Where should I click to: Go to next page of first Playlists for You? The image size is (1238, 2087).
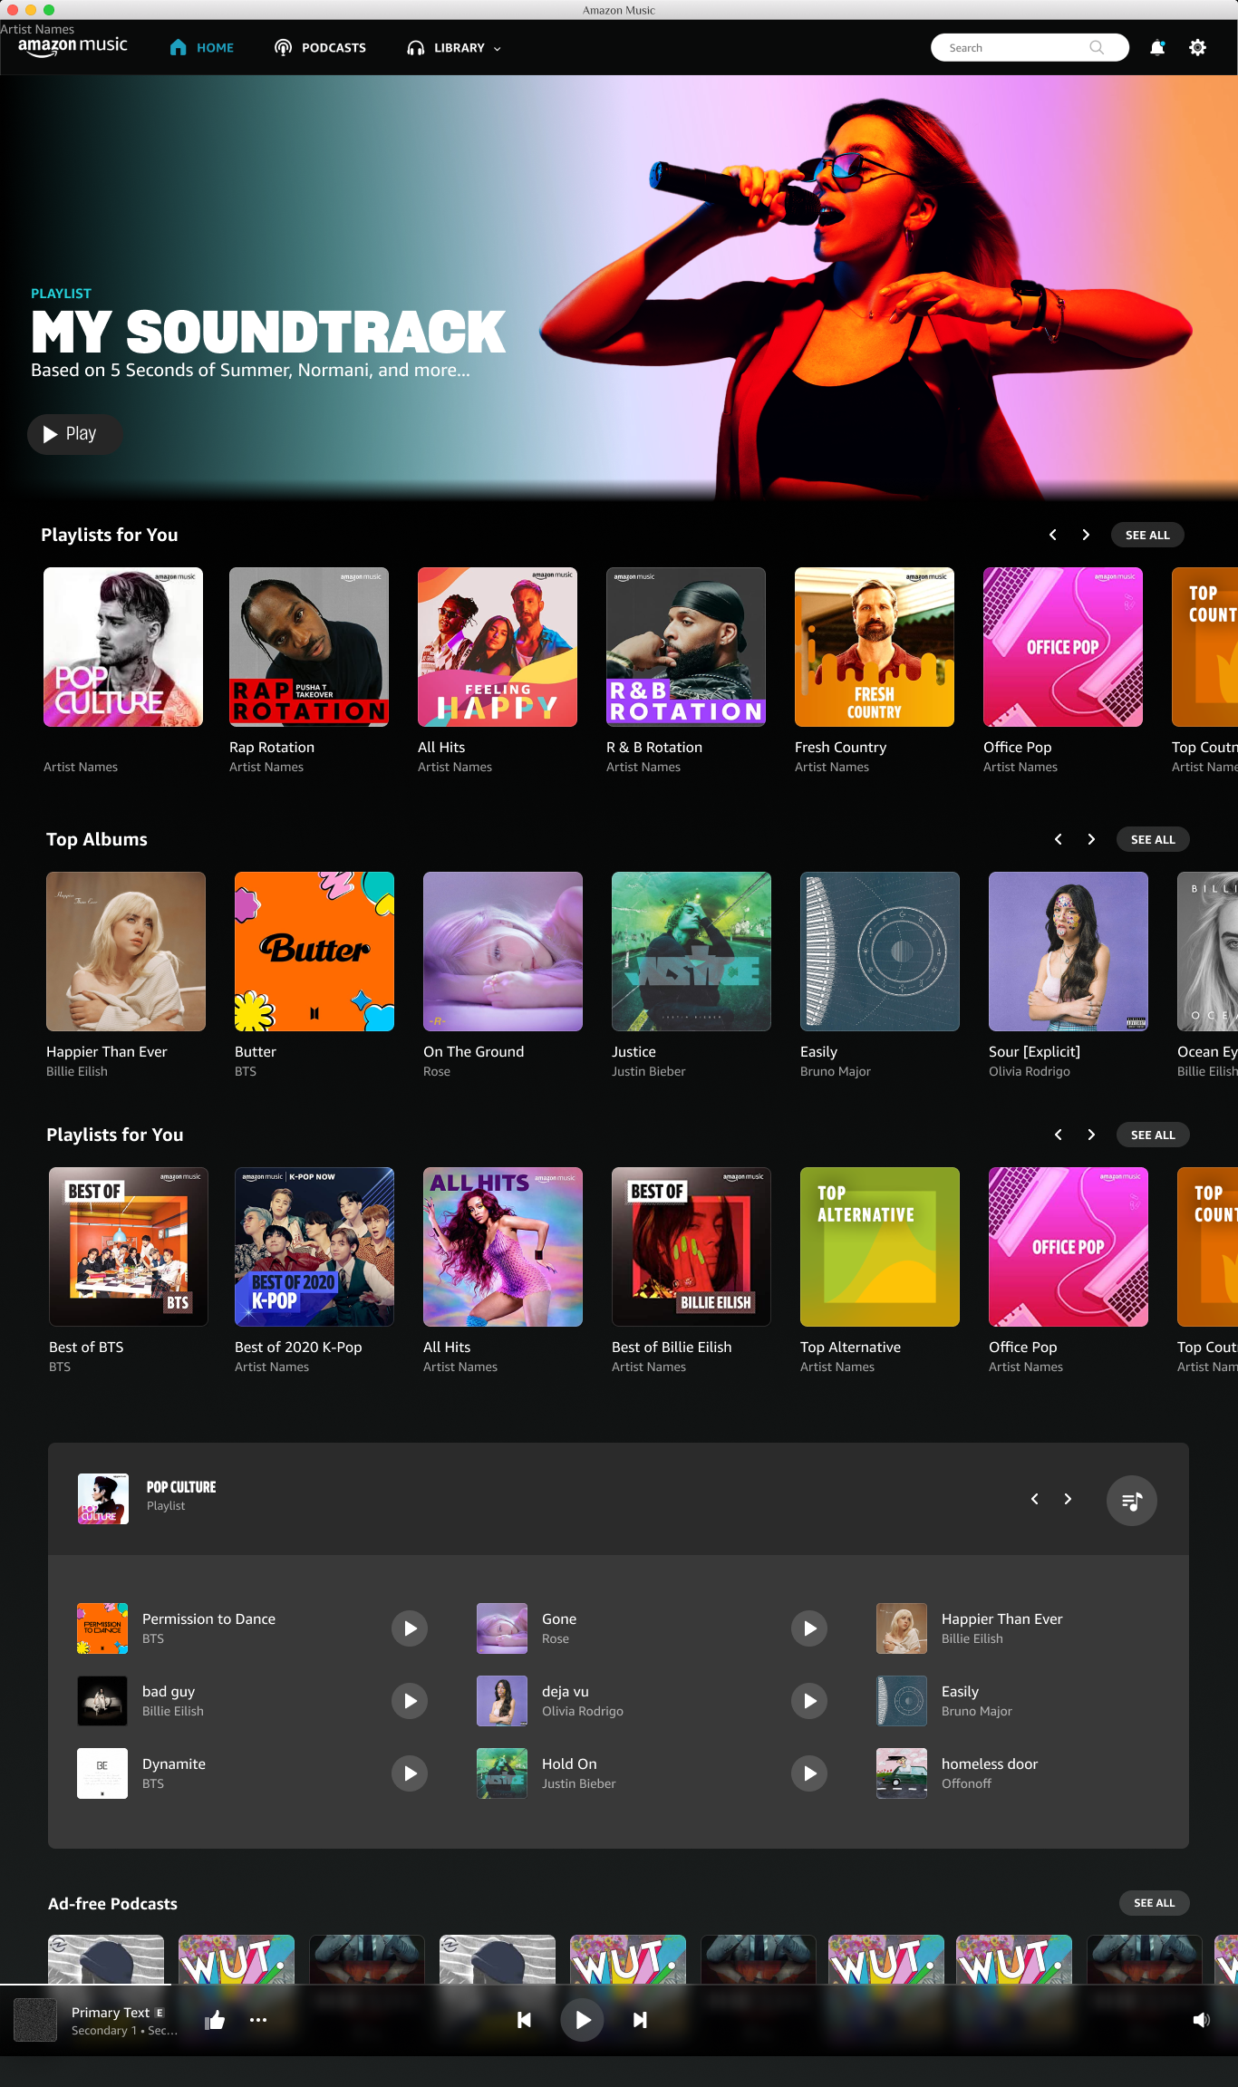point(1086,535)
